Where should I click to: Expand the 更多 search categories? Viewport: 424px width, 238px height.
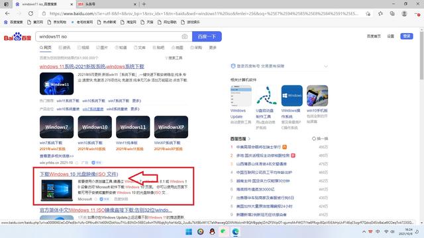tap(213, 48)
